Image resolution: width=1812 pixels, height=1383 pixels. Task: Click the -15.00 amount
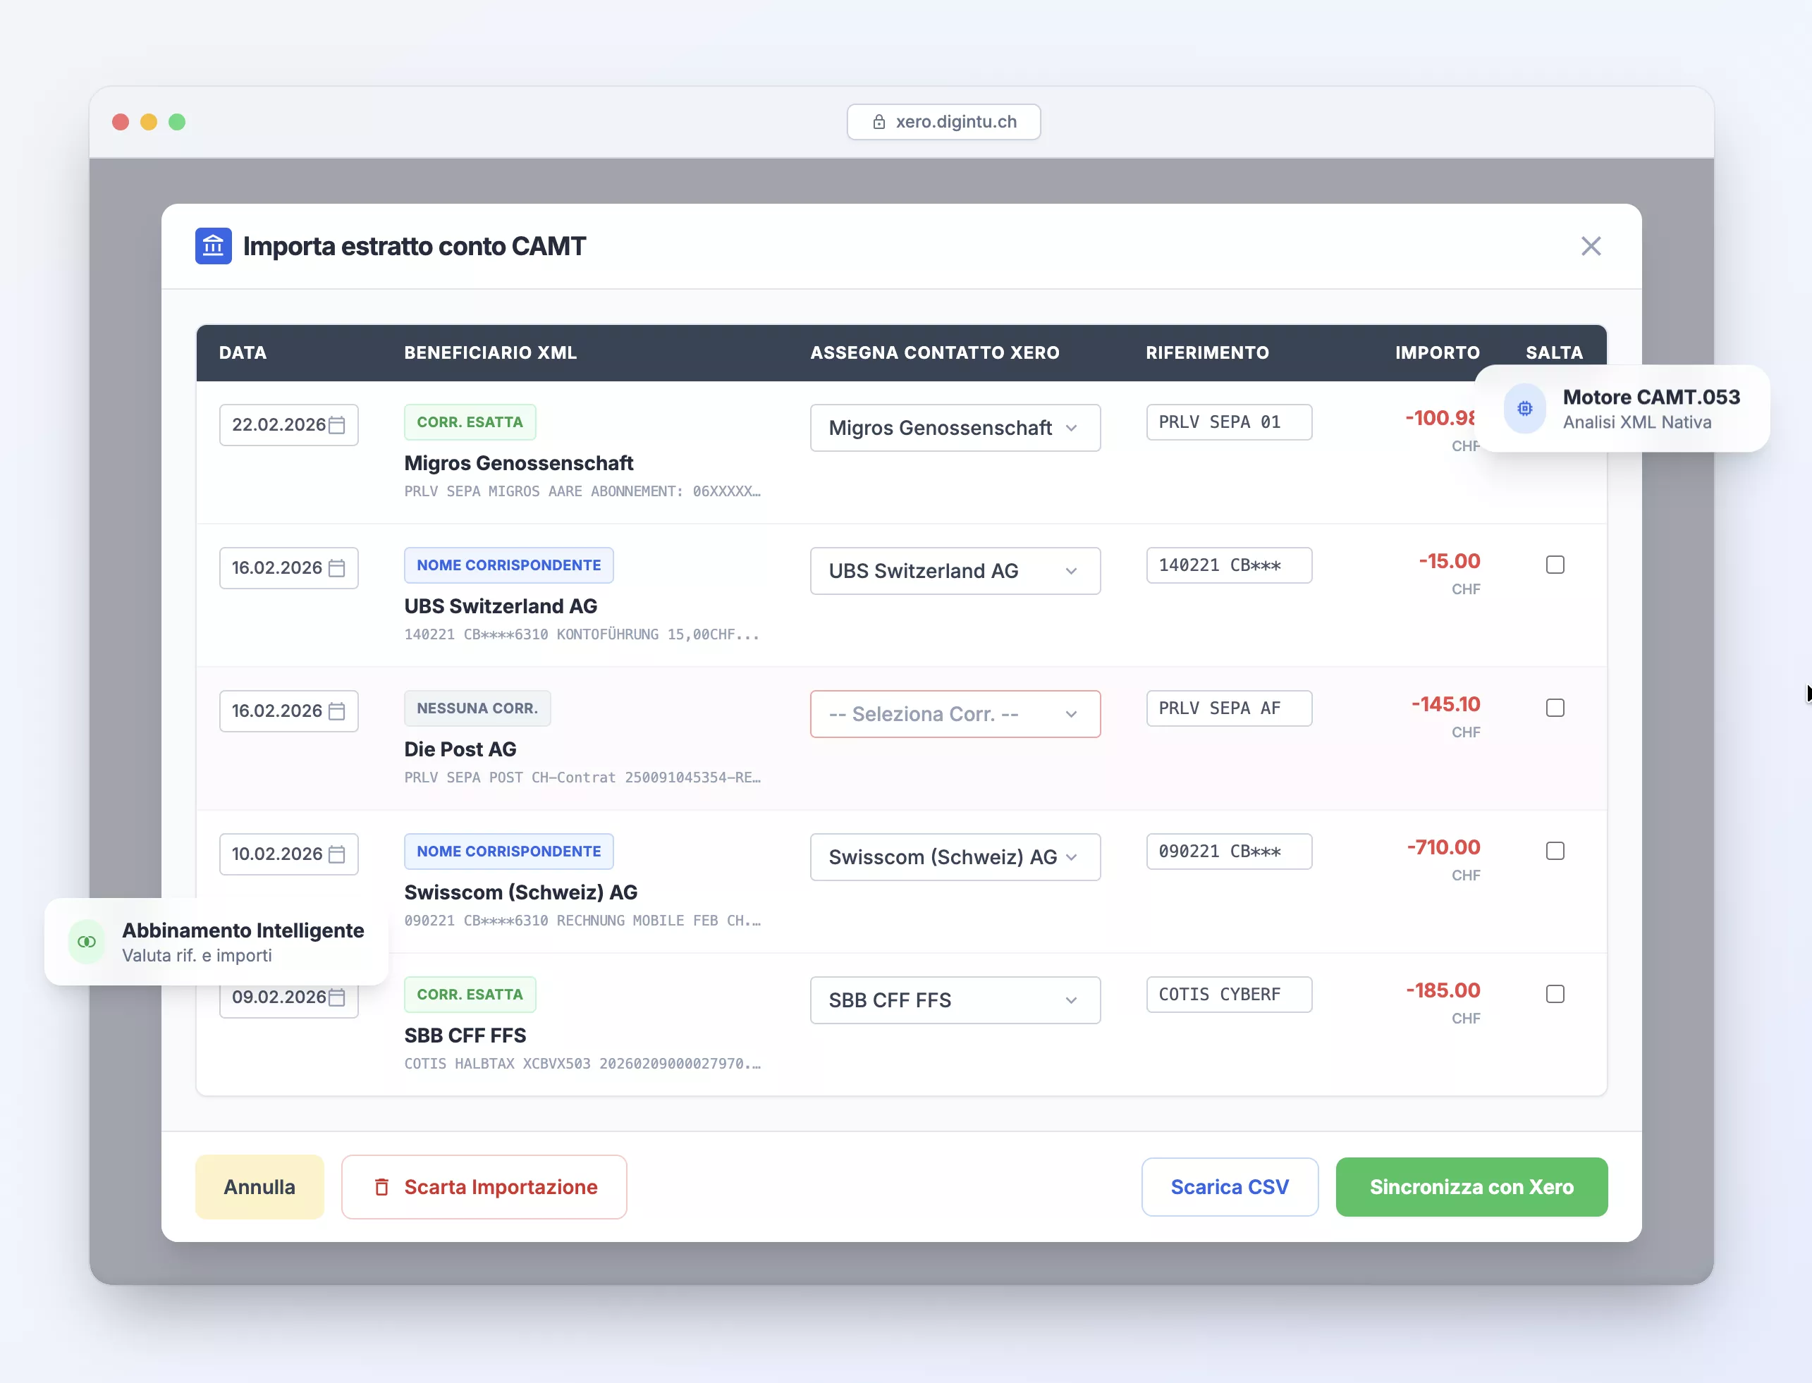(1449, 561)
